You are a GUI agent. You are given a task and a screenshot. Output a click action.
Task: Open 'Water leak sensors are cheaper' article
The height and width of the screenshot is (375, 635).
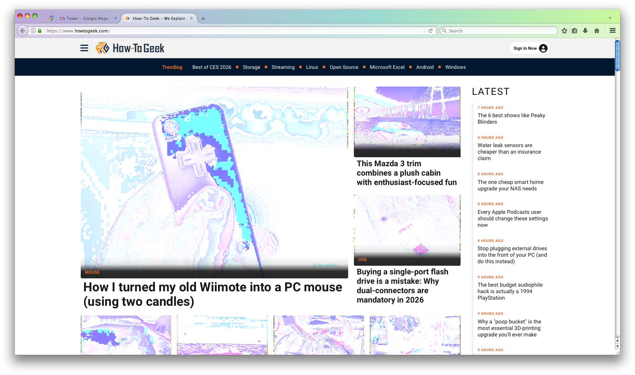click(509, 152)
